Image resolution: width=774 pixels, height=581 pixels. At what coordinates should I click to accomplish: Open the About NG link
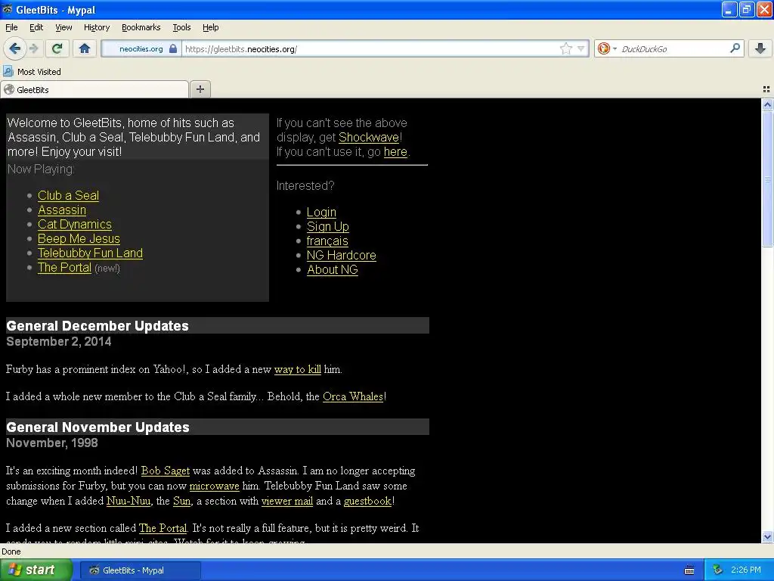333,270
